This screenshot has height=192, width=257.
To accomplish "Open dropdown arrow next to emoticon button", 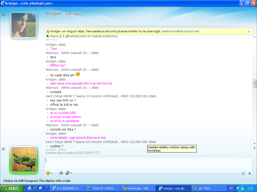I will tap(52, 173).
